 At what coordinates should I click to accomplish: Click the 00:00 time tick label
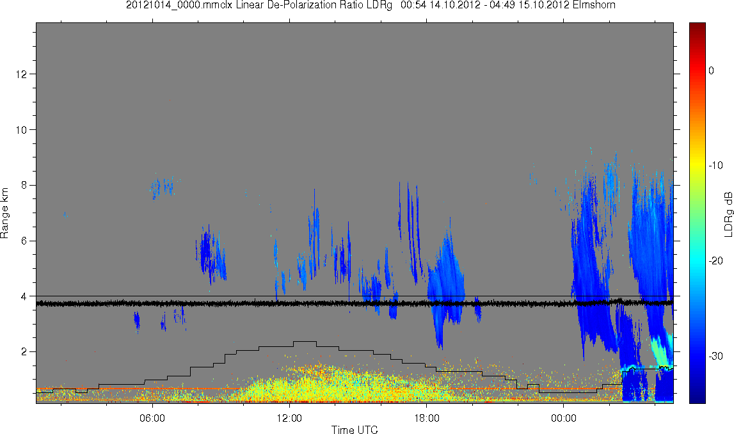[x=564, y=418]
